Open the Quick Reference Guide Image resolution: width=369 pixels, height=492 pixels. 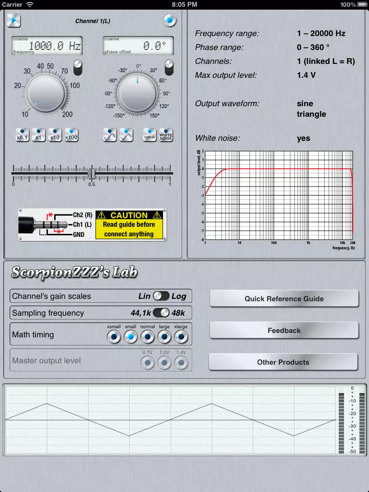(x=284, y=299)
